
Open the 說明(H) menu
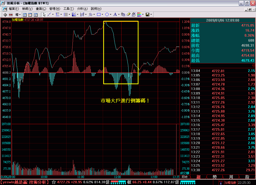coord(96,9)
